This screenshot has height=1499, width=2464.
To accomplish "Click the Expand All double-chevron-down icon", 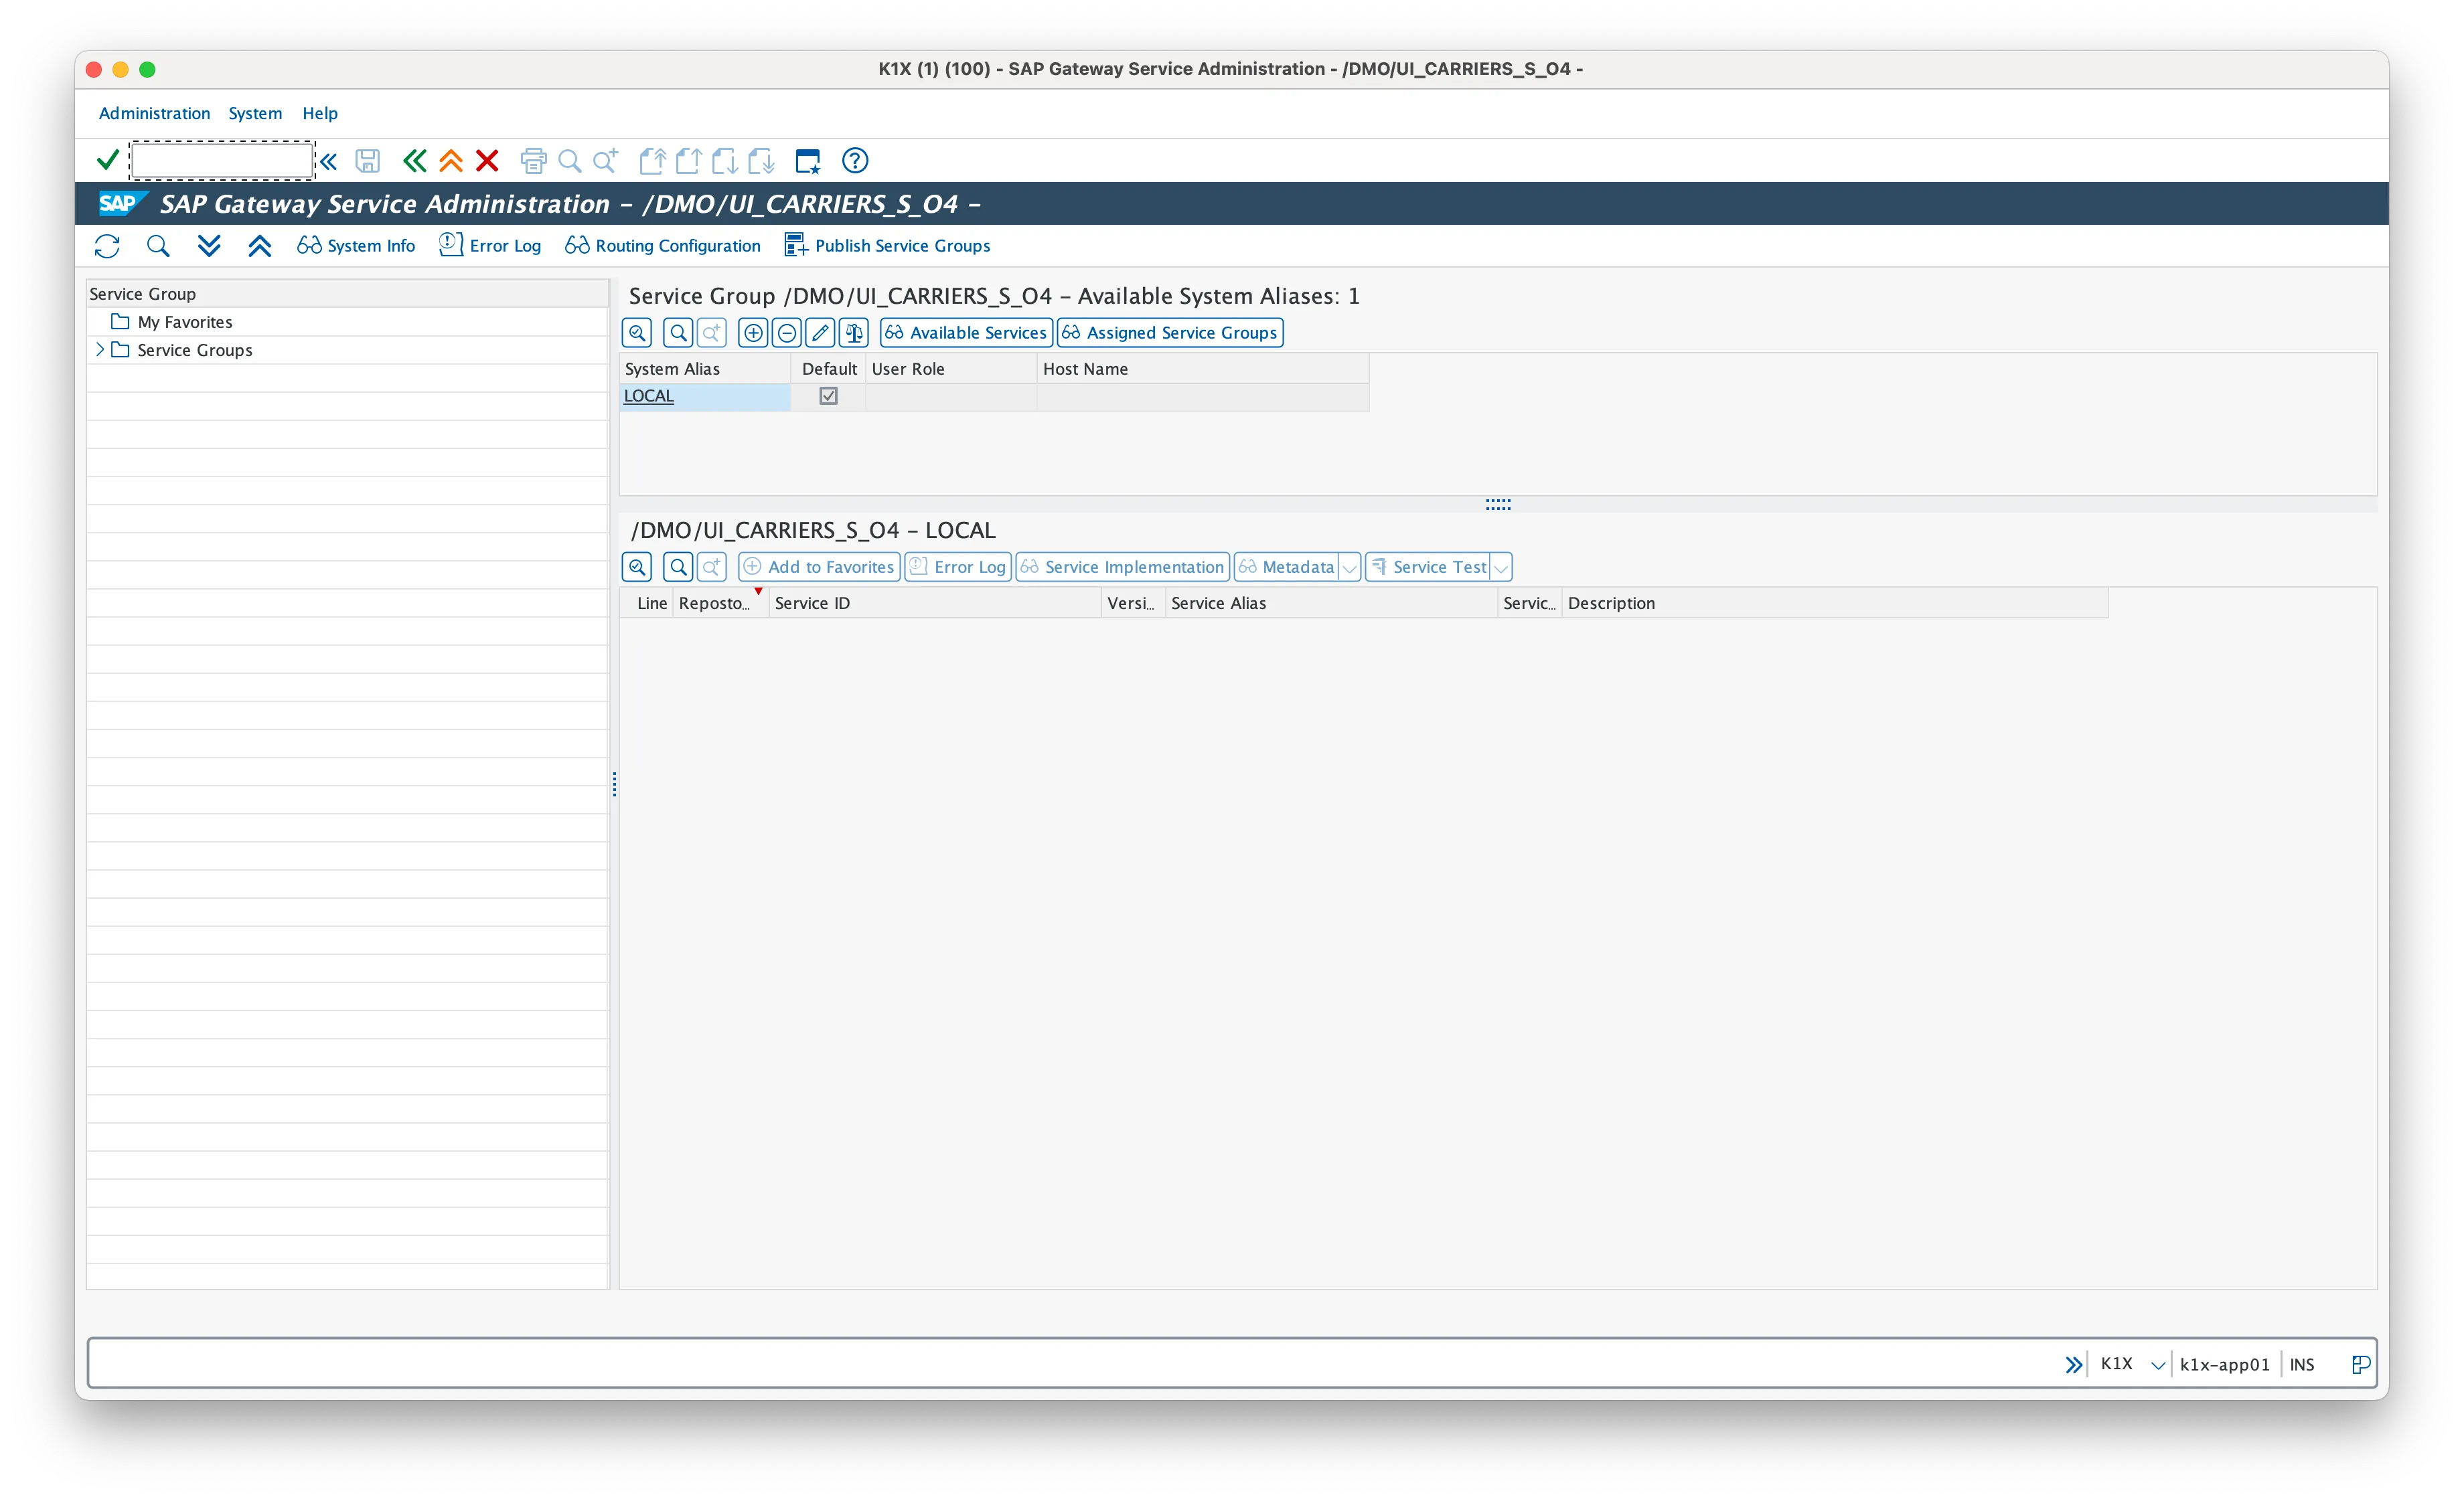I will click(209, 246).
